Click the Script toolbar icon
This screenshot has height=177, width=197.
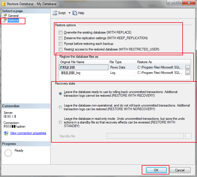tap(55, 13)
